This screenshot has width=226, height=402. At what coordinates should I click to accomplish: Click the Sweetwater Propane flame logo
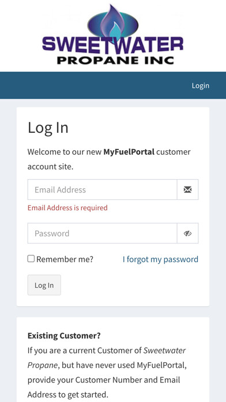[113, 22]
